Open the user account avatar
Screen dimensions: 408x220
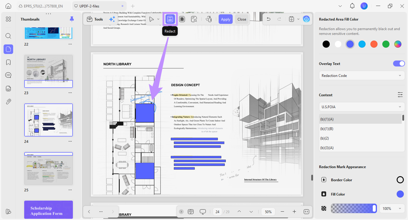[x=364, y=6]
